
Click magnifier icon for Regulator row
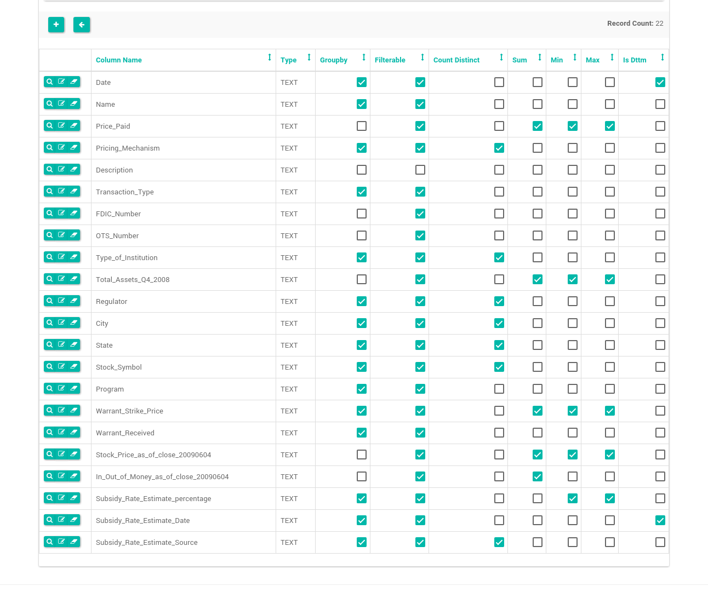pos(50,301)
